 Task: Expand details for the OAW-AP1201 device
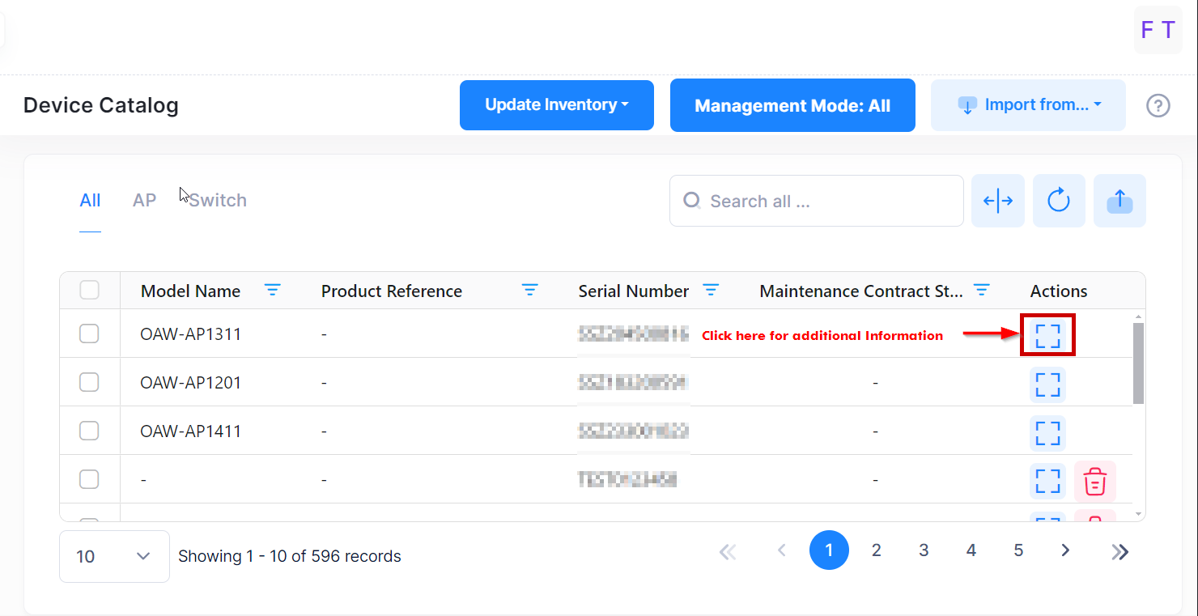click(x=1047, y=384)
